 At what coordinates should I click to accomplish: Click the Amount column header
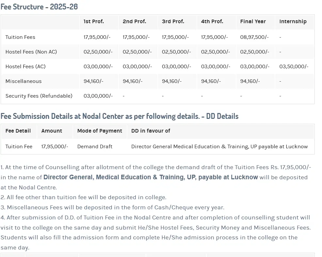coord(52,131)
